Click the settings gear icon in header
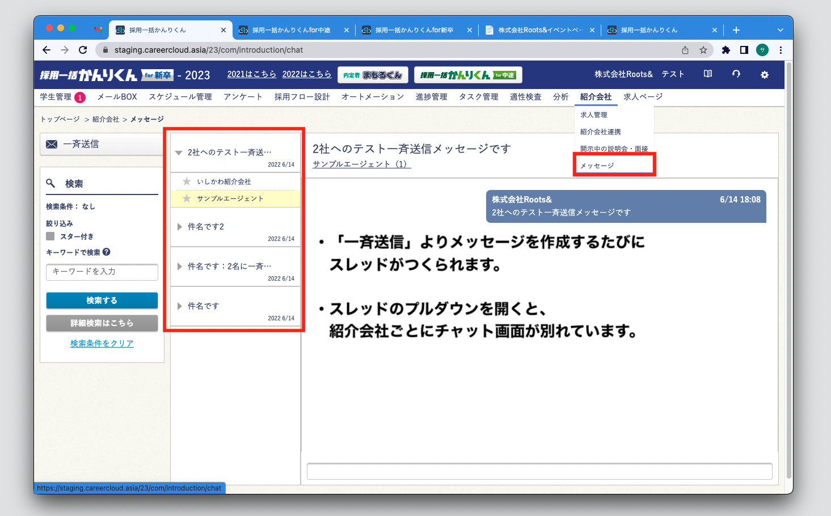This screenshot has height=516, width=831. (764, 75)
